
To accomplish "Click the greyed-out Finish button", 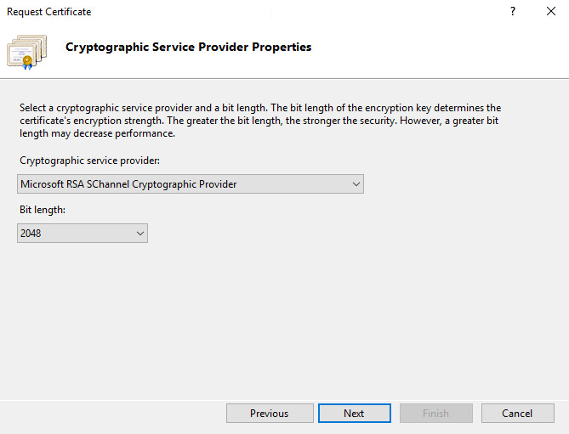I will click(435, 414).
